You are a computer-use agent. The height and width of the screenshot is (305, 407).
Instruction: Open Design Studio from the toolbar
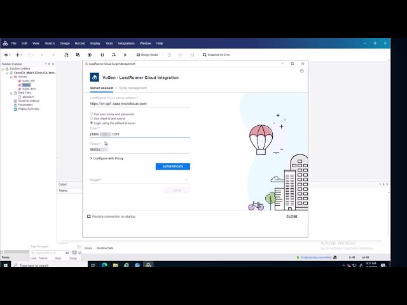click(x=147, y=55)
